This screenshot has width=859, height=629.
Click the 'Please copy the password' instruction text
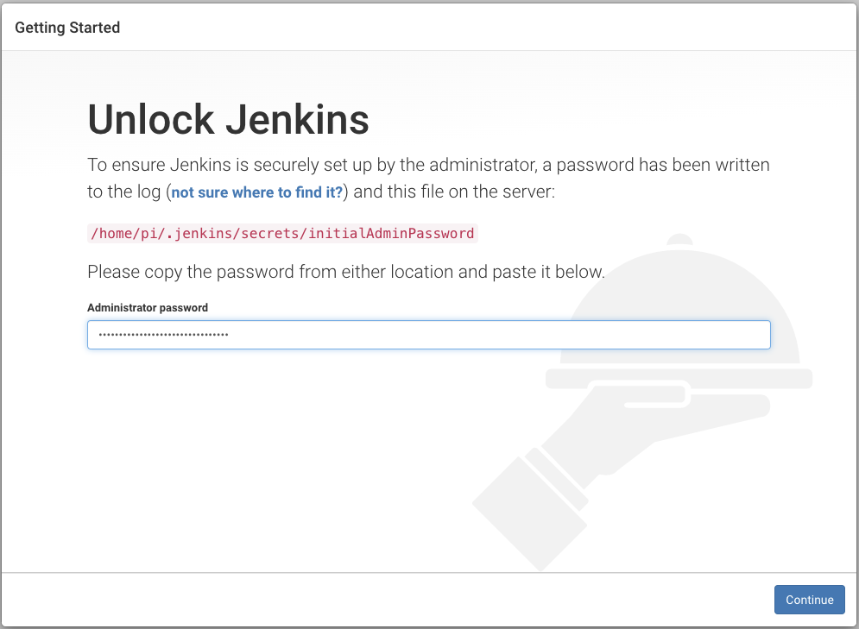click(x=346, y=272)
